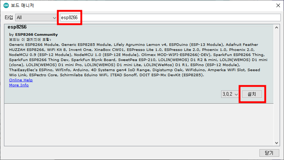Screen dimensions: 284x160
Task: Click the scrollbar down arrow
Action: (276, 143)
